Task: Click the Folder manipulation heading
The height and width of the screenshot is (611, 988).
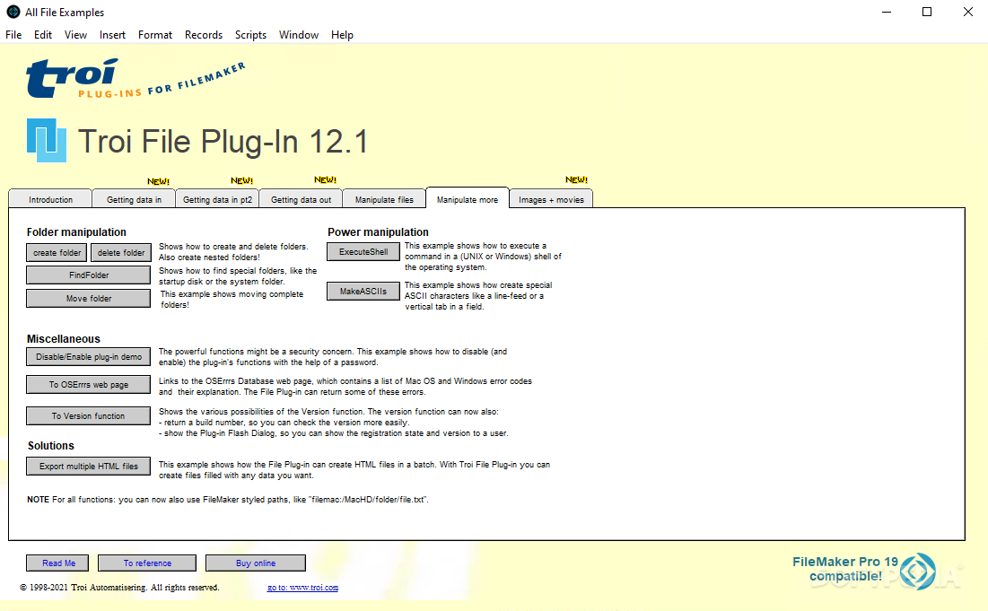Action: [x=76, y=231]
